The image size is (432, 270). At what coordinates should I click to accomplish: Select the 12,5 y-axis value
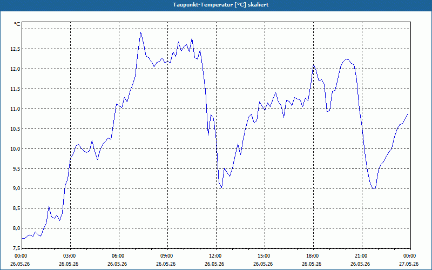pos(15,49)
